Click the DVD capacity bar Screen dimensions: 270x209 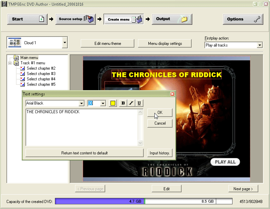point(144,201)
